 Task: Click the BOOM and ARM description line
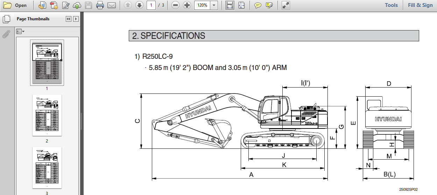[x=218, y=68]
